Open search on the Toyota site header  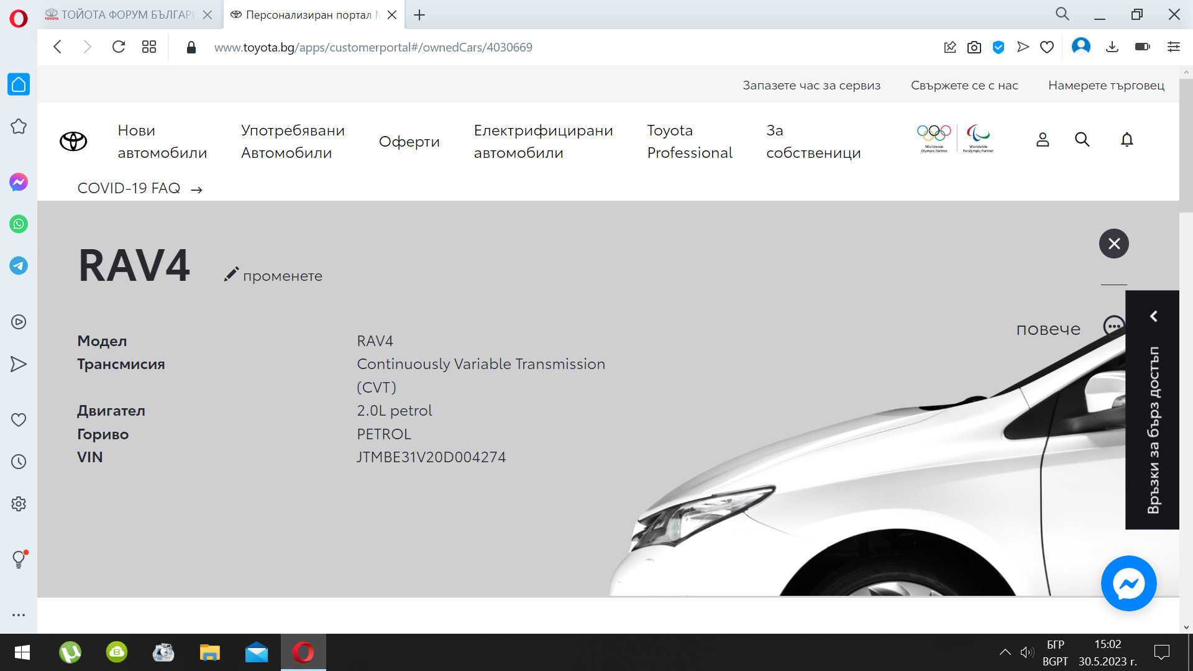tap(1082, 140)
